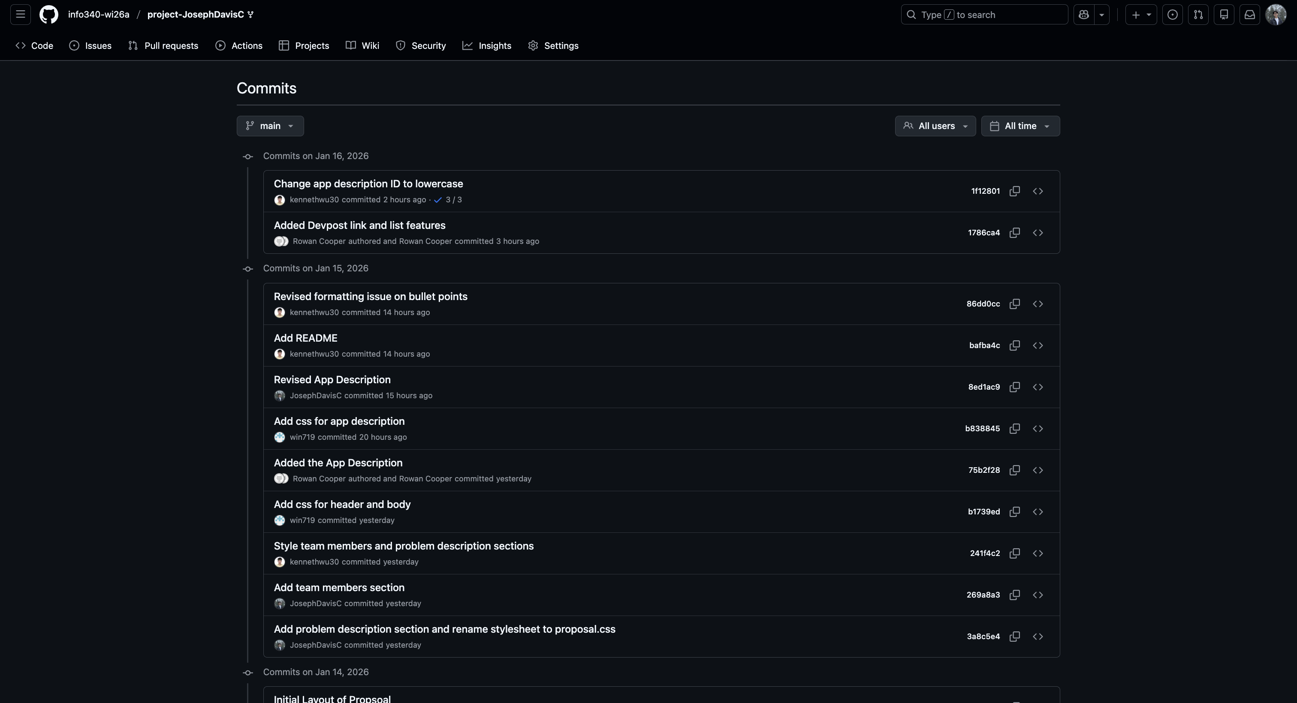The width and height of the screenshot is (1297, 703).
Task: Browse repository files at commit 1786ca4
Action: pyautogui.click(x=1038, y=232)
